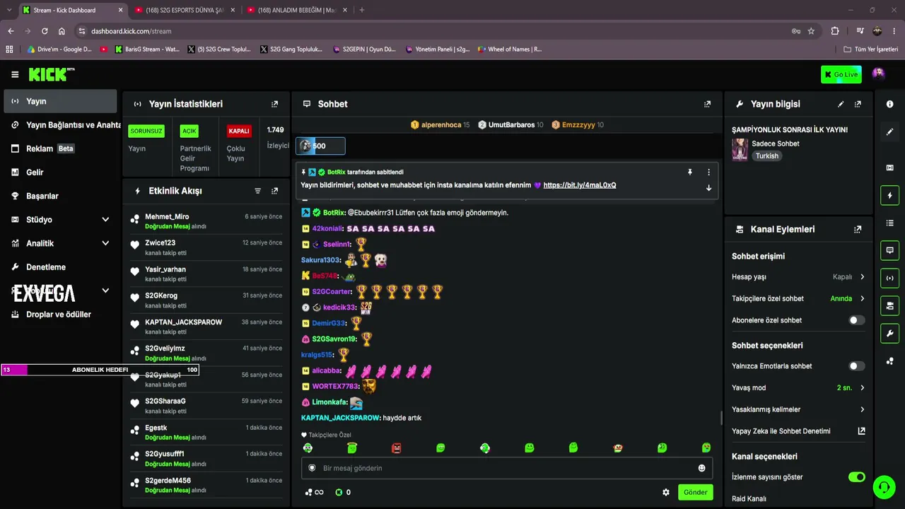Pop out the Yayın bilgisi panel
This screenshot has height=509, width=905.
coord(858,104)
